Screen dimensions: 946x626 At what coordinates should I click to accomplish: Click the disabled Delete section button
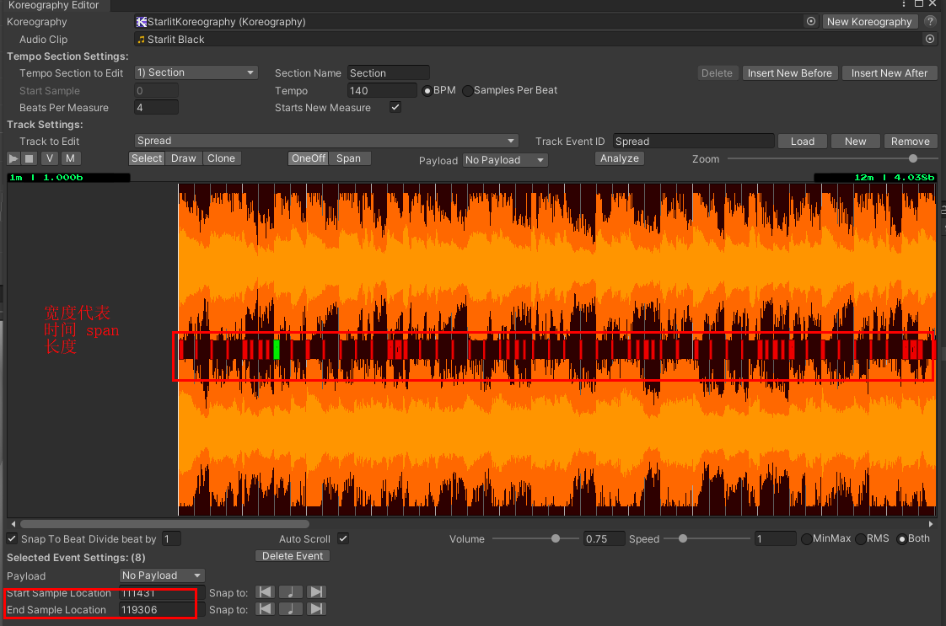[717, 73]
